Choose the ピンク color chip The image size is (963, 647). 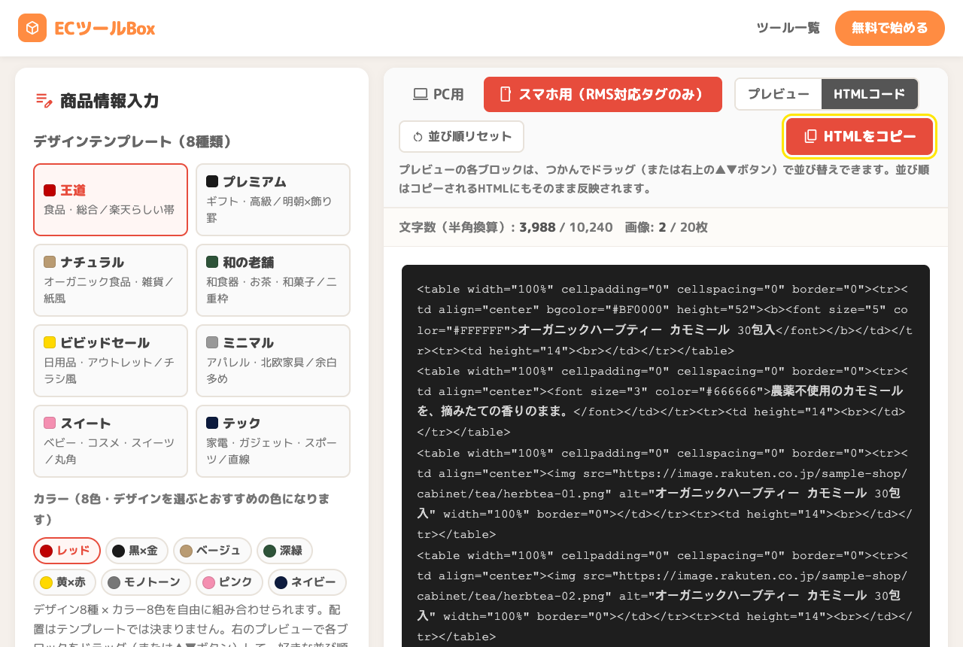(229, 582)
